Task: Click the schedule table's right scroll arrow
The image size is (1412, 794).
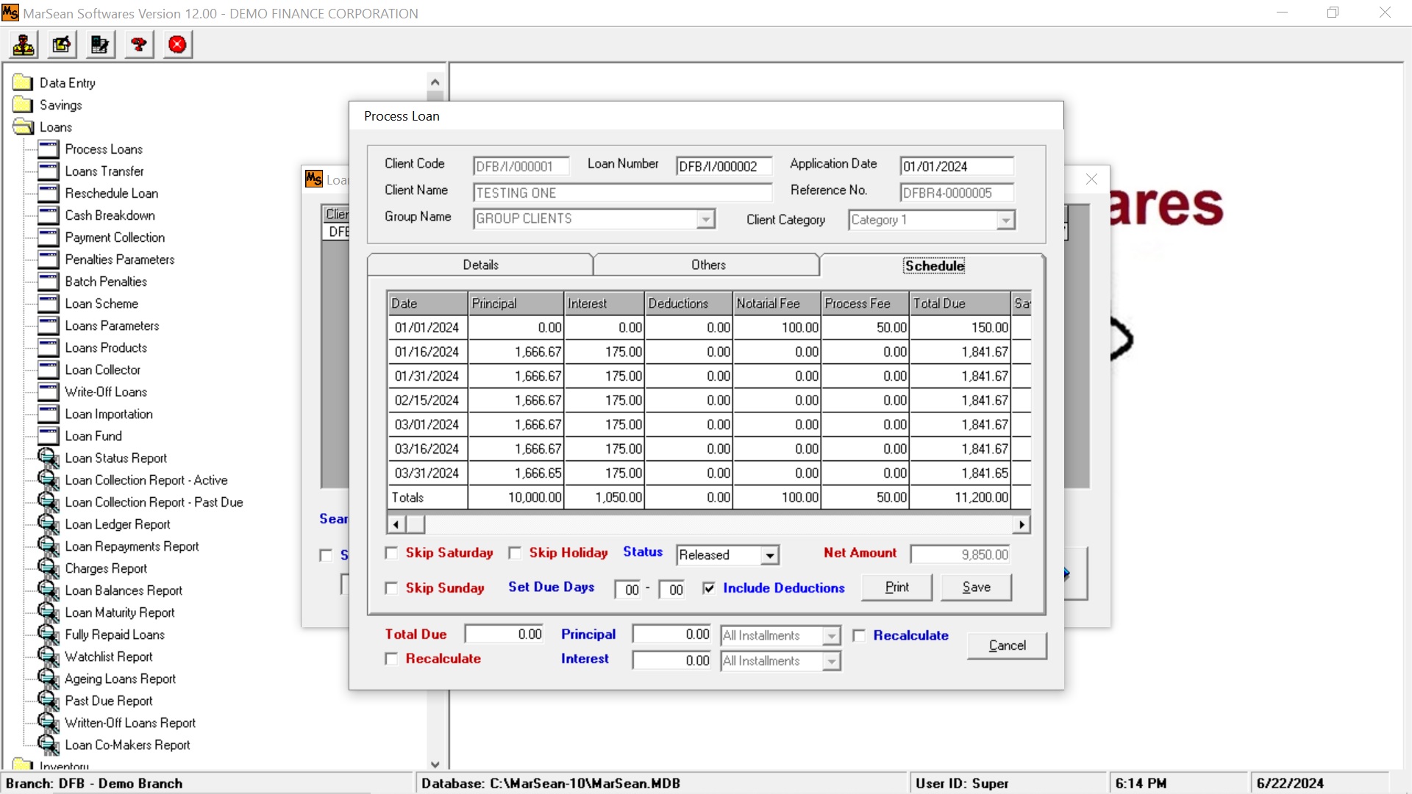Action: pyautogui.click(x=1021, y=524)
